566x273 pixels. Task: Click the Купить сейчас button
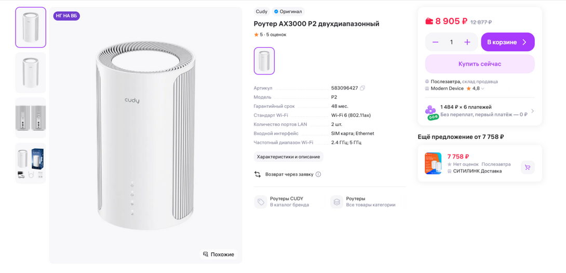pyautogui.click(x=479, y=64)
